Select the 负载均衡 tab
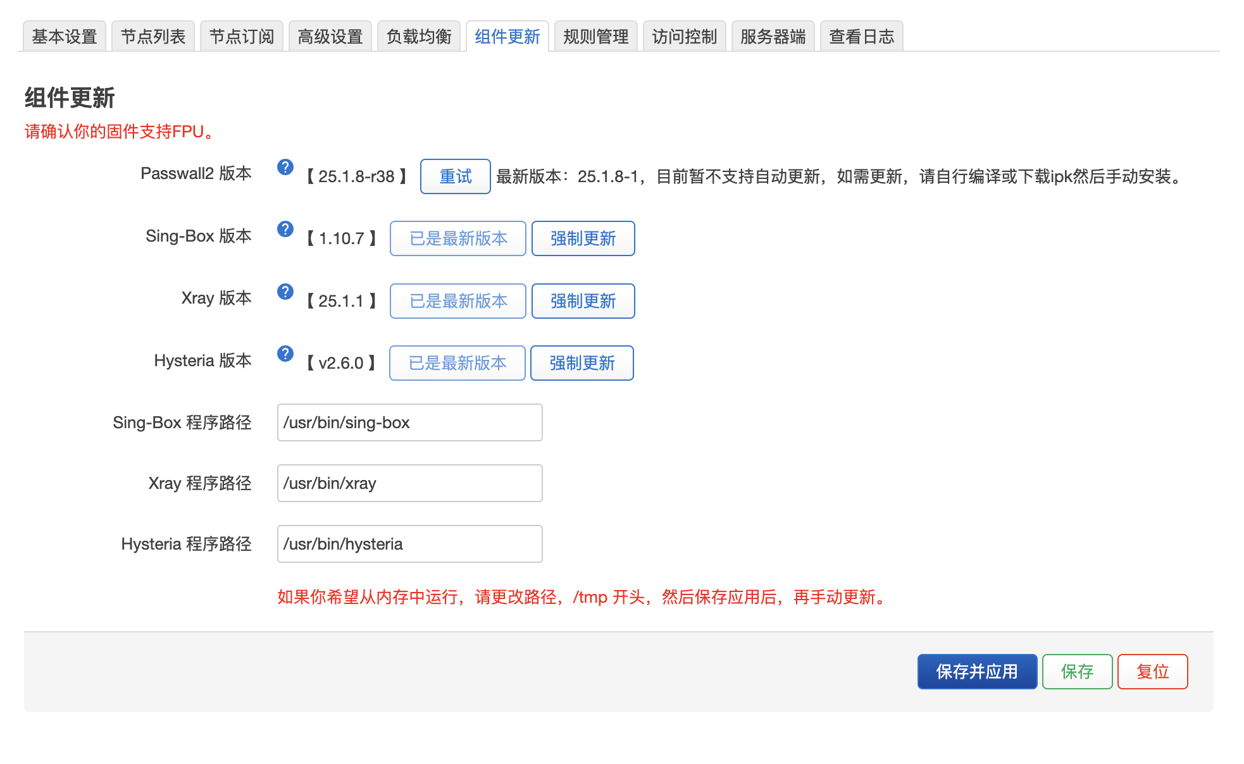Viewport: 1244px width, 764px height. point(419,37)
